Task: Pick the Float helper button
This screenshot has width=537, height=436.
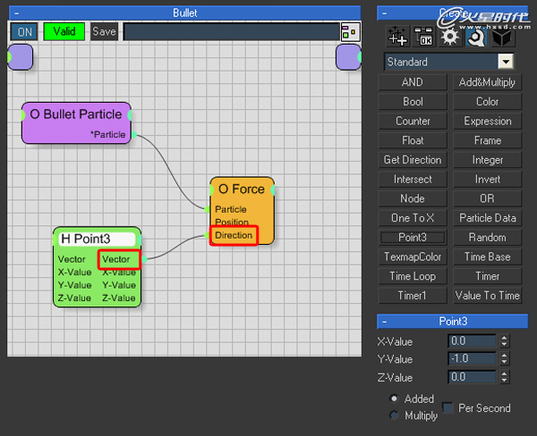Action: [413, 140]
